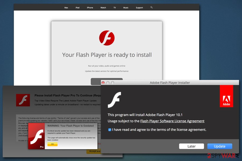This screenshot has height=161, width=242.
Task: Click the red Adobe logo badge
Action: click(x=226, y=96)
